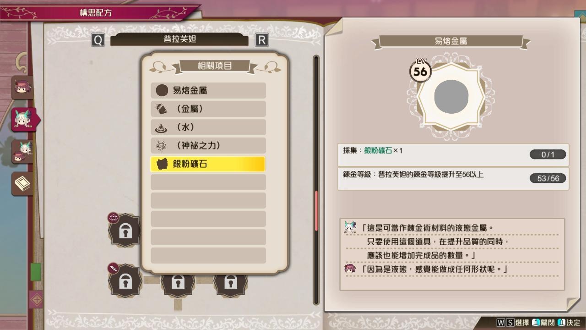
Task: Click the 決定 confirm button
Action: 569,323
